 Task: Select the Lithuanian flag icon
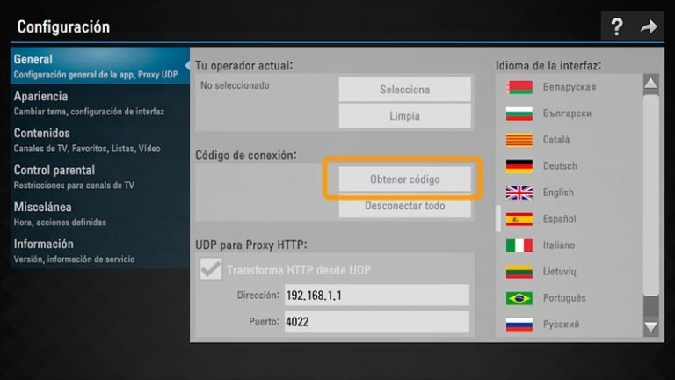click(x=519, y=272)
